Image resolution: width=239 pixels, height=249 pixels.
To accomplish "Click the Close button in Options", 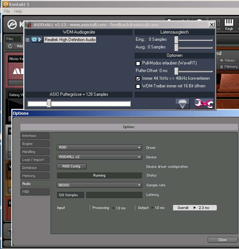I will tap(222, 240).
